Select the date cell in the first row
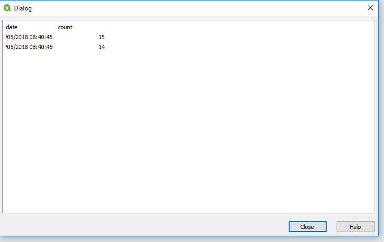 click(29, 37)
